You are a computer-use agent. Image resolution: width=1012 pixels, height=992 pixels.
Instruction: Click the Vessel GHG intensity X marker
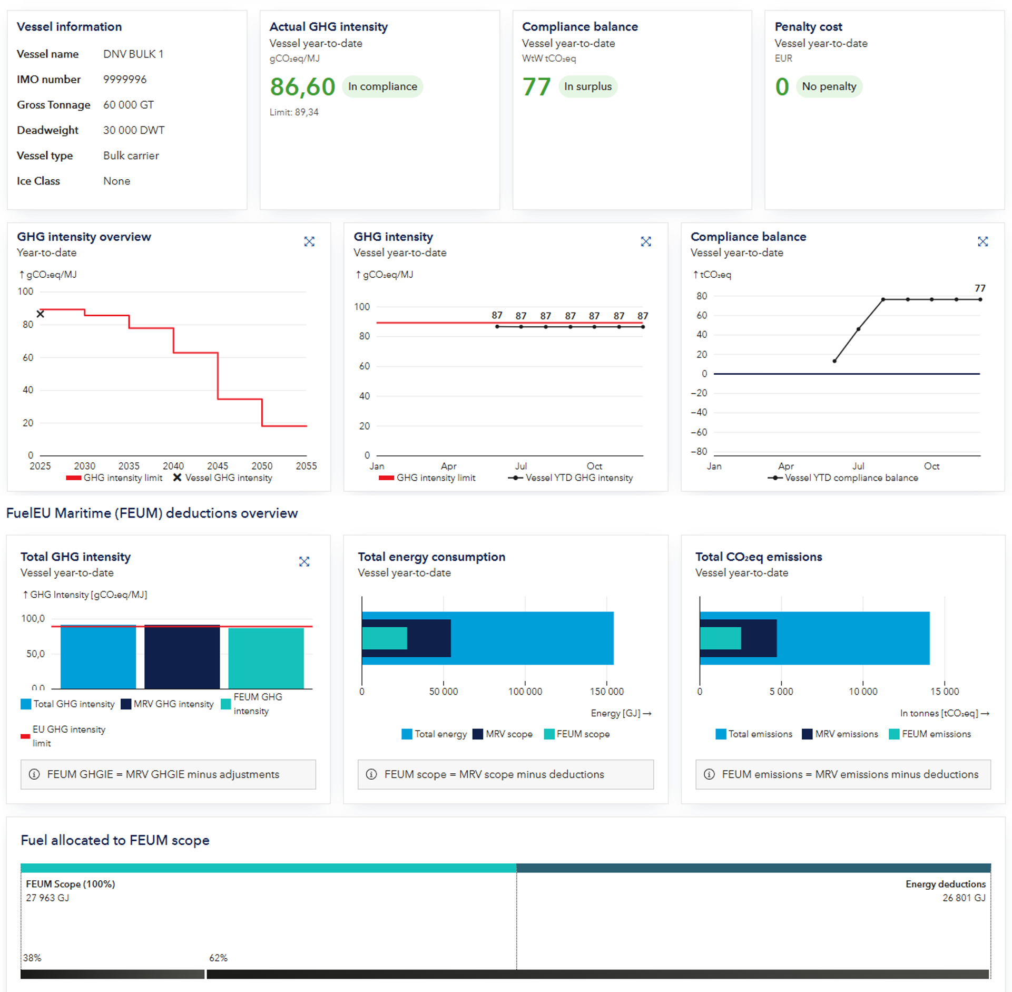40,314
